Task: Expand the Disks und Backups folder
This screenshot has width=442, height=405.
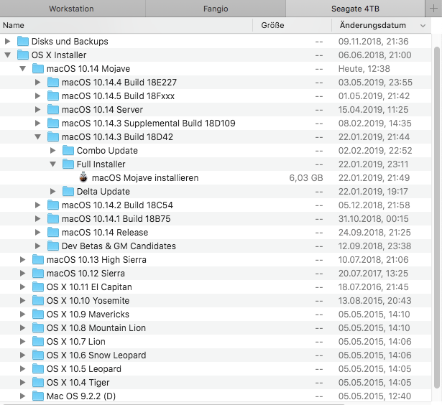Action: point(8,42)
